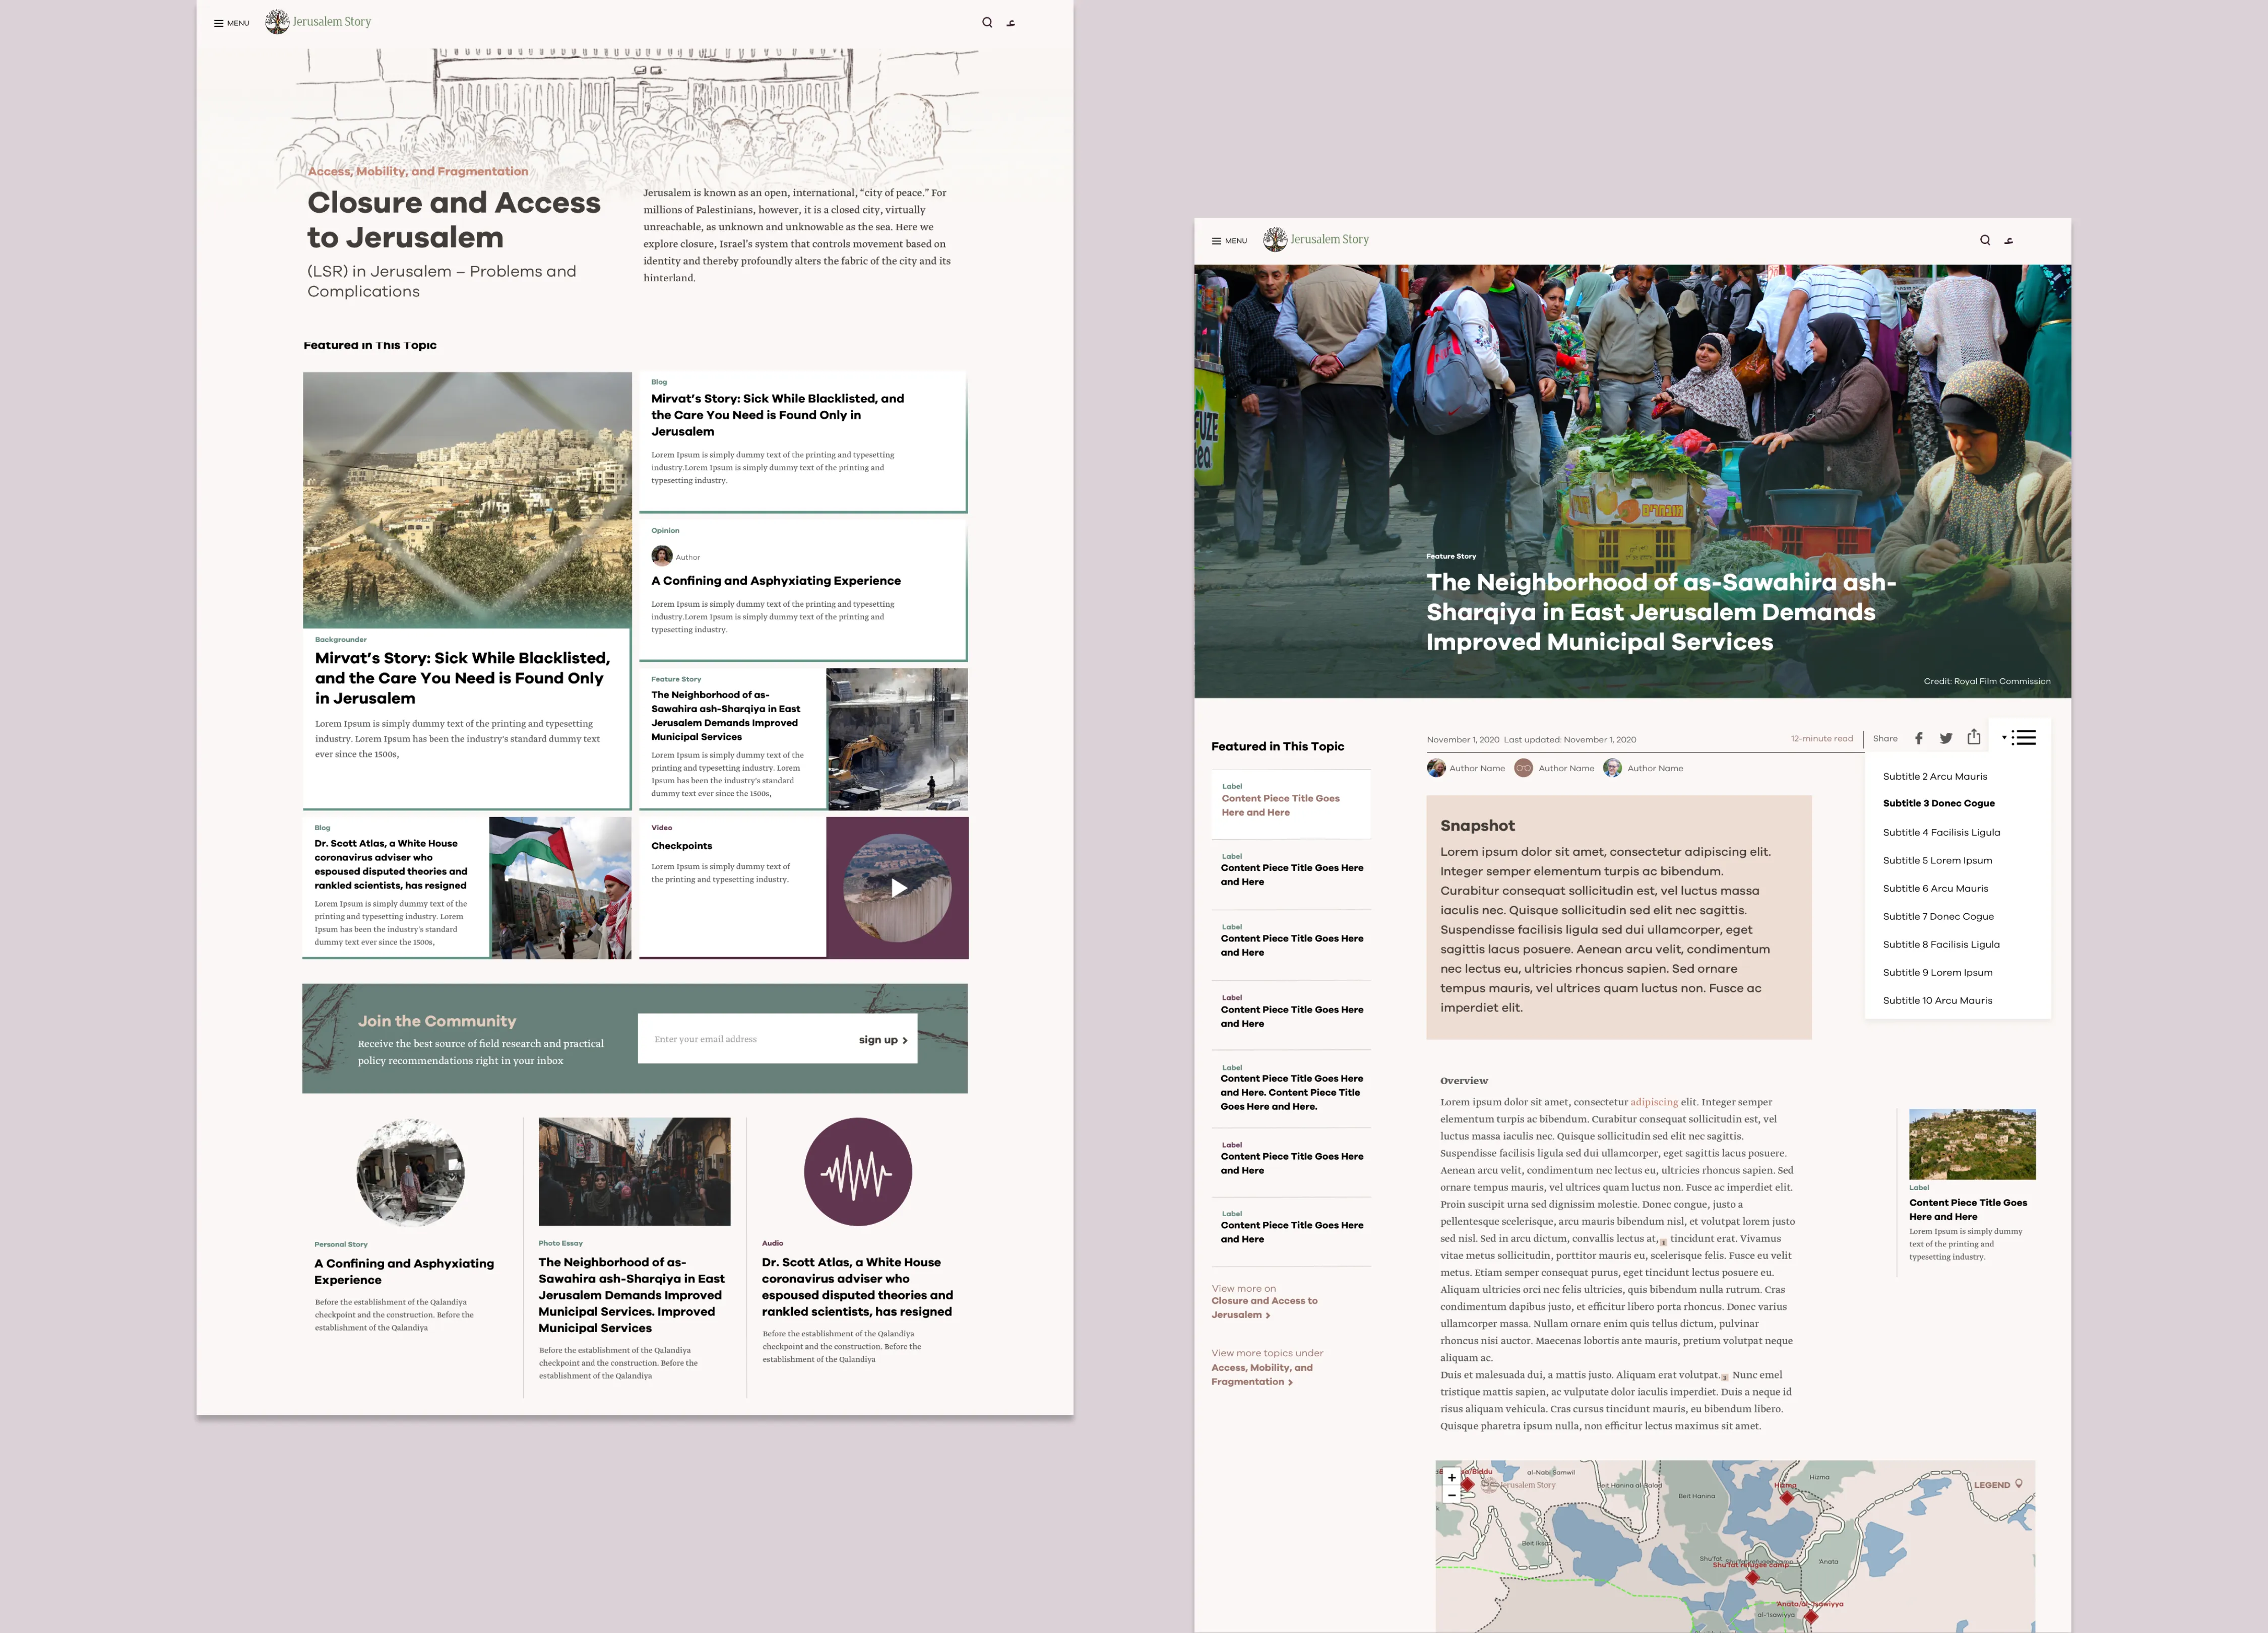Click the author avatar with glasses icon

tap(1523, 768)
